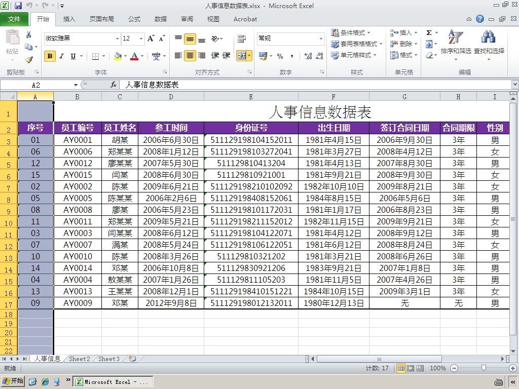Image resolution: width=519 pixels, height=389 pixels.
Task: Align text to top of cell
Action: 178,38
